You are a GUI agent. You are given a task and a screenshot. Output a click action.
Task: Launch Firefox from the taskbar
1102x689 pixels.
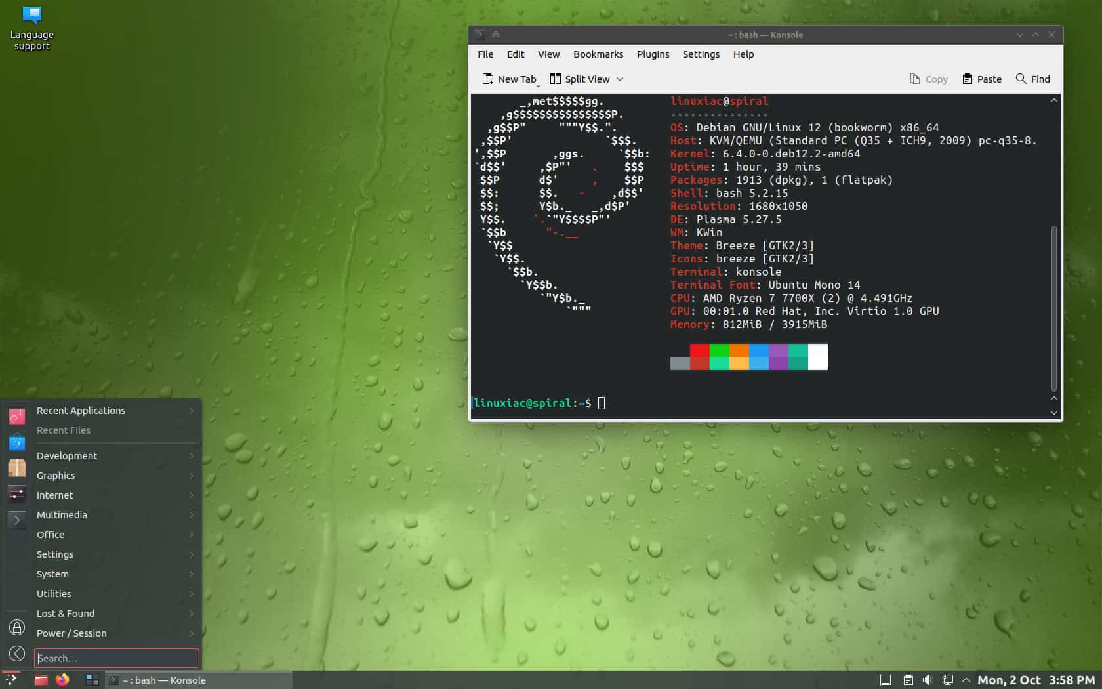pyautogui.click(x=62, y=680)
